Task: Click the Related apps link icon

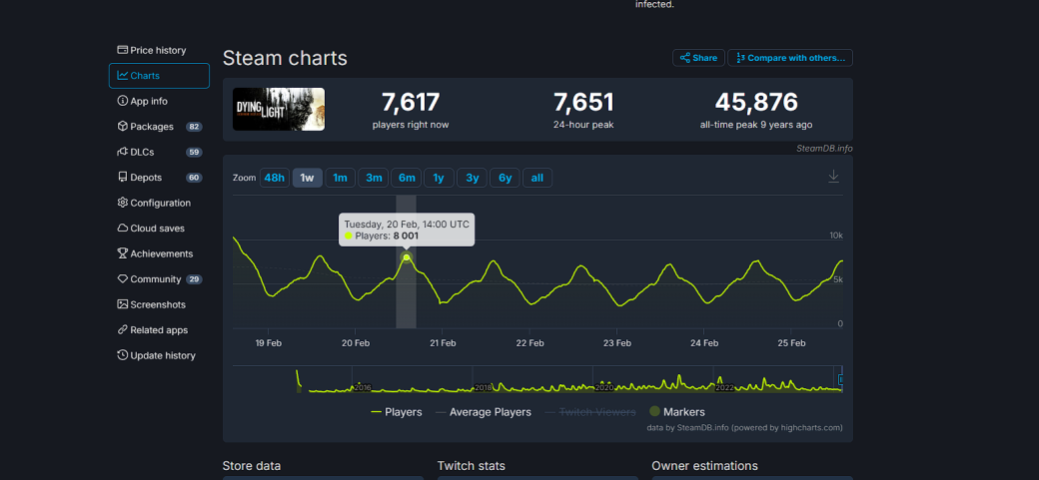Action: coord(123,329)
